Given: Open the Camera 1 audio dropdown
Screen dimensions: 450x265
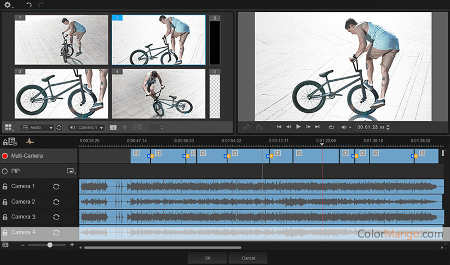Looking at the screenshot, I should pyautogui.click(x=86, y=127).
